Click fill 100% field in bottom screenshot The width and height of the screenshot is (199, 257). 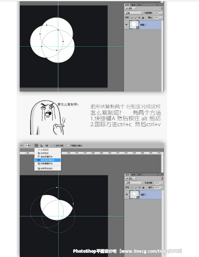tap(157, 187)
